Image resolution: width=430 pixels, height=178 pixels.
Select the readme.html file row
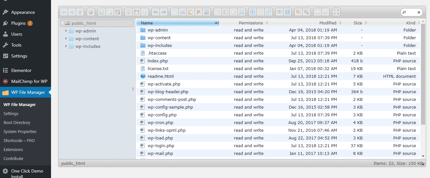278,76
